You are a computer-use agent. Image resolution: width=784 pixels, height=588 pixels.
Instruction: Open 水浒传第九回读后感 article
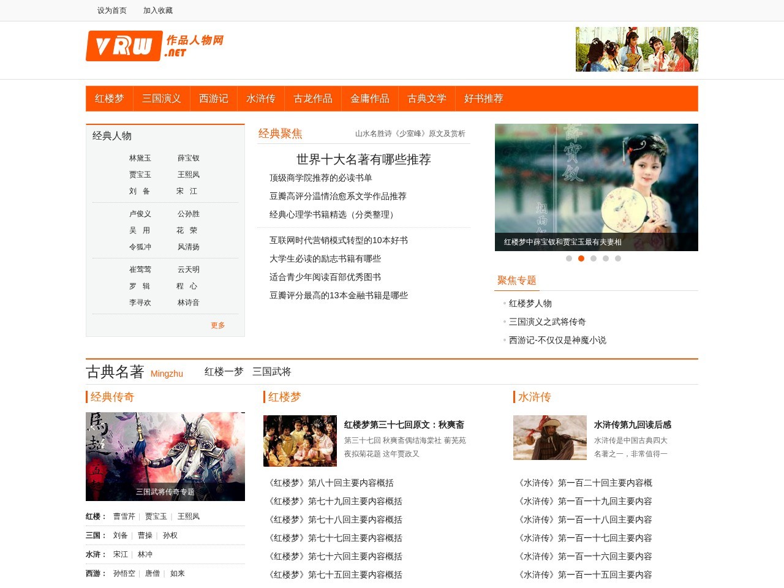point(632,424)
